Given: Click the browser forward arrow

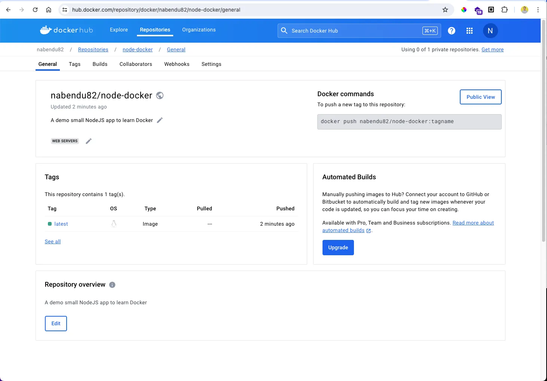Looking at the screenshot, I should (22, 10).
